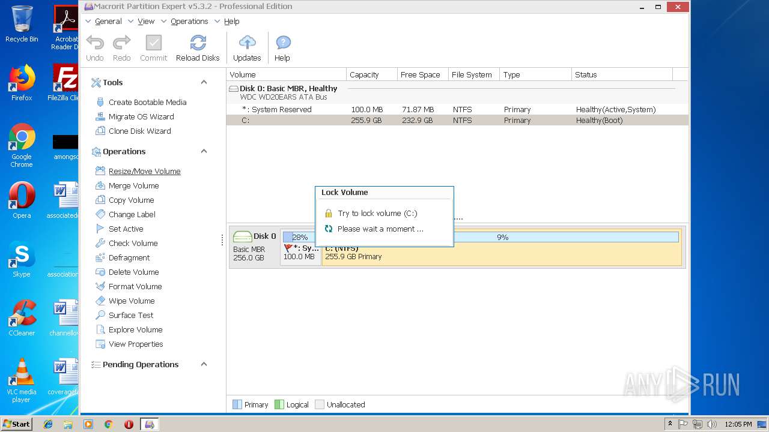
Task: Click the Migrate OS Wizard icon
Action: (x=100, y=116)
